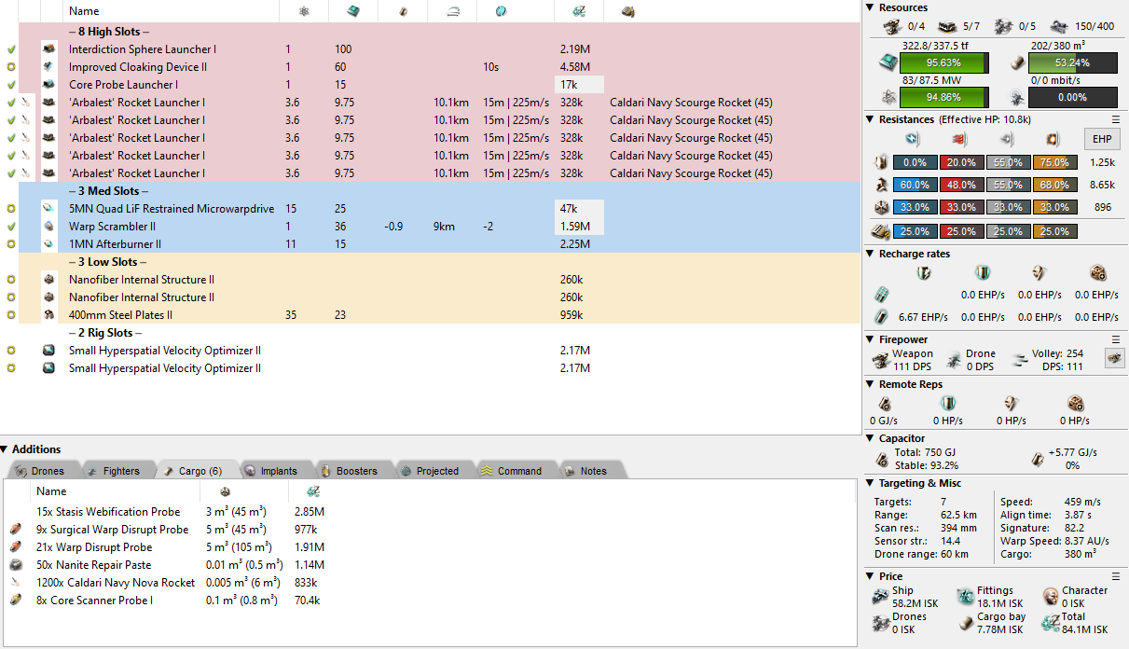Collapse the Additions section
This screenshot has height=649, width=1129.
[x=6, y=449]
